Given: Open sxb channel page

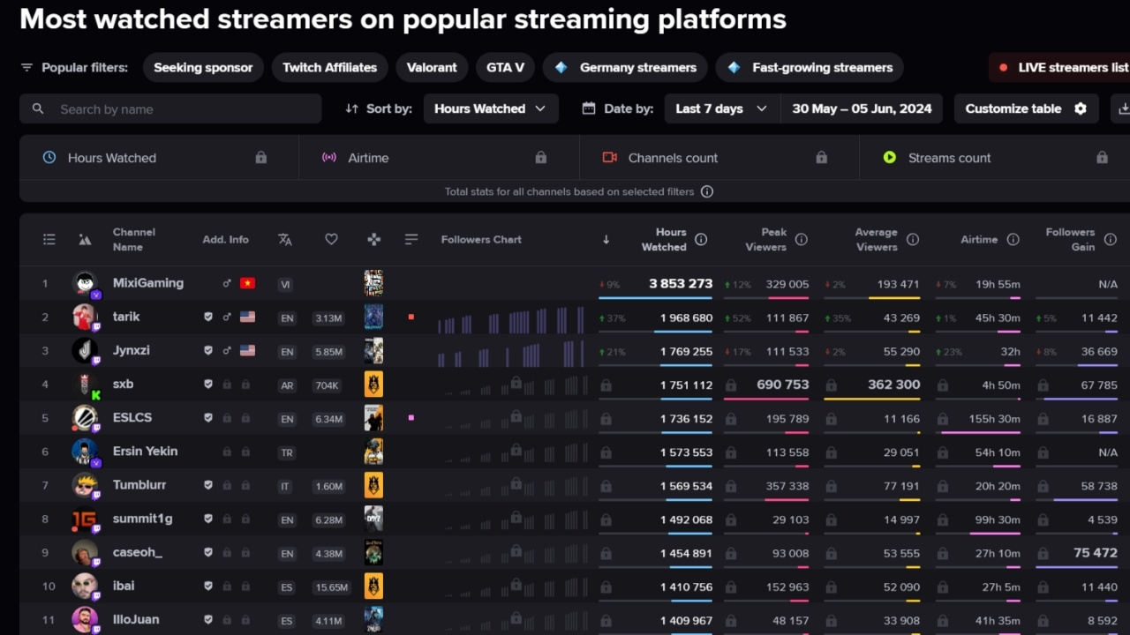Looking at the screenshot, I should coord(124,384).
